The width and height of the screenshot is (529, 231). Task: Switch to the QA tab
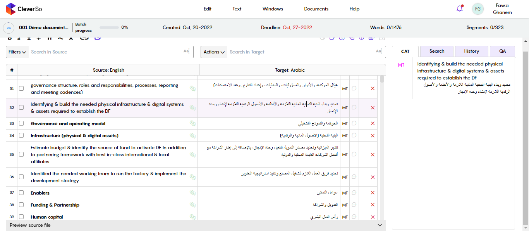click(x=502, y=51)
